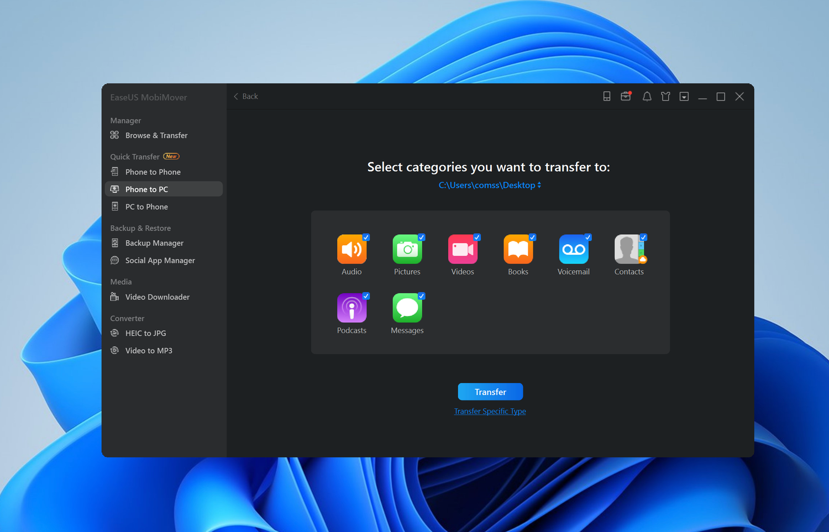This screenshot has height=532, width=829.
Task: Select Phone to PC in the sidebar
Action: (164, 189)
